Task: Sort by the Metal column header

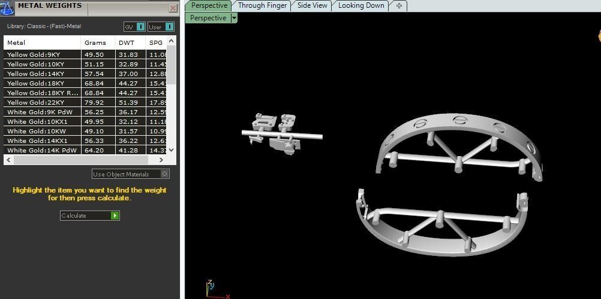Action: click(x=42, y=43)
